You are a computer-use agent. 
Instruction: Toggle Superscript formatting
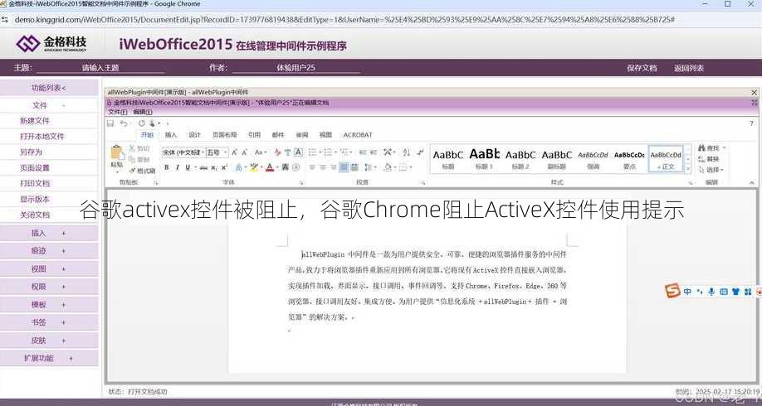tap(224, 167)
